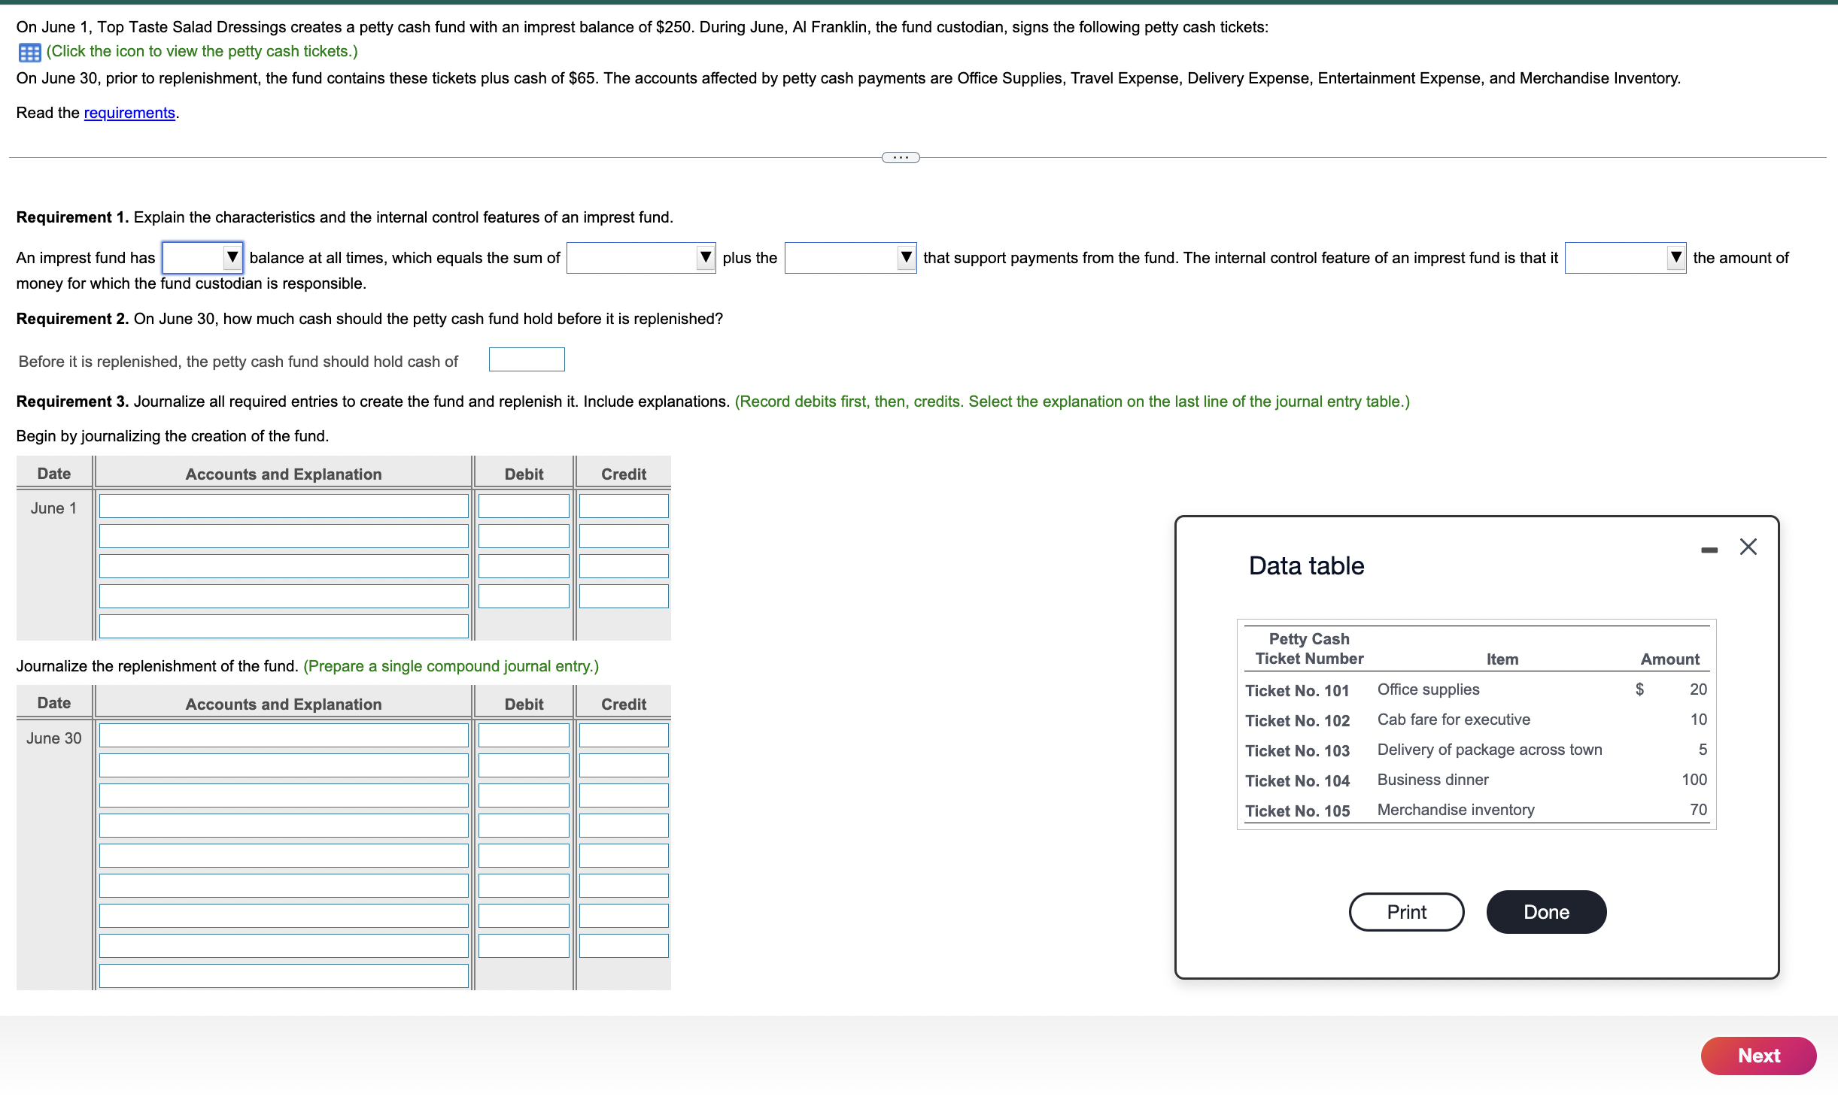Click the Done button

pos(1545,912)
